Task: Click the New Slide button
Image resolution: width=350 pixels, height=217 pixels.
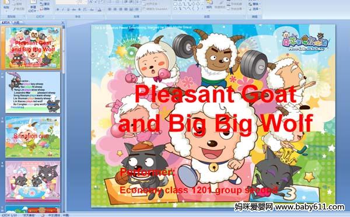Action: click(x=33, y=6)
